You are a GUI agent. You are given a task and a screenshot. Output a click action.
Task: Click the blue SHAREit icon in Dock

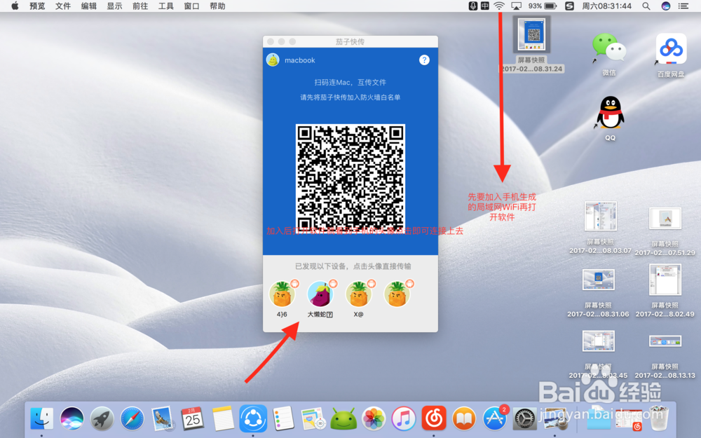click(253, 419)
